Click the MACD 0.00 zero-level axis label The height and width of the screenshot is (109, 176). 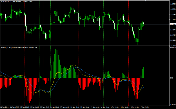pyautogui.click(x=171, y=78)
